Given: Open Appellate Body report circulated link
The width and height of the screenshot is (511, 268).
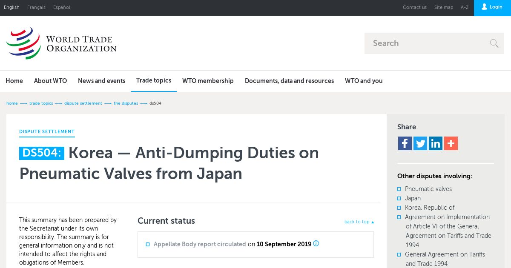Looking at the screenshot, I should (x=200, y=244).
